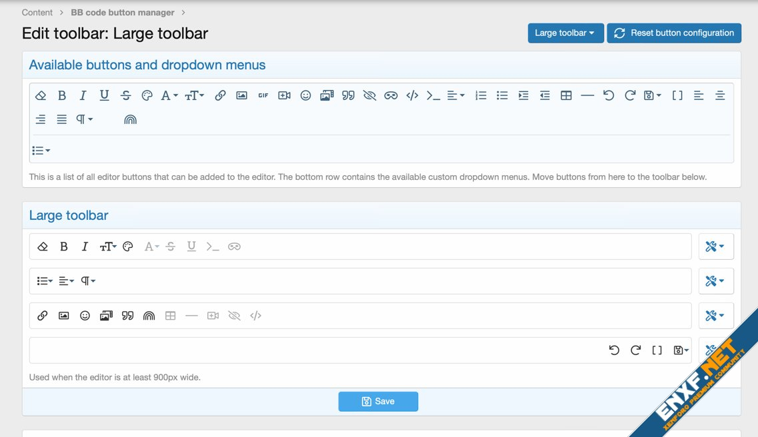Select the ordered list icon in available buttons
Image resolution: width=758 pixels, height=437 pixels.
pyautogui.click(x=481, y=96)
